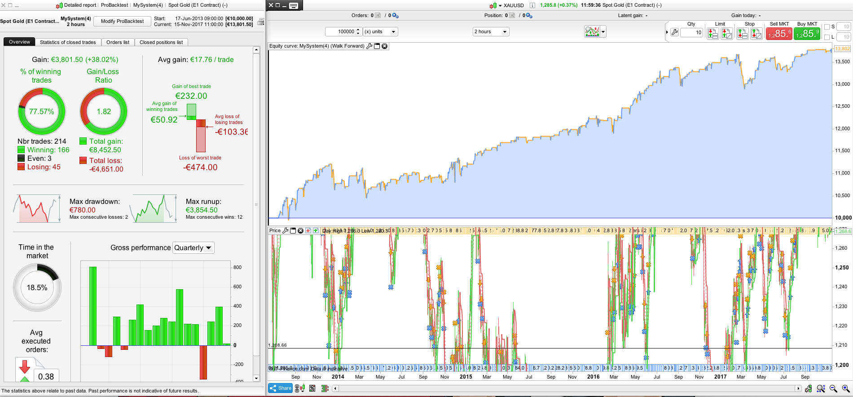
Task: Print the detailed report using printer icon
Action: click(260, 22)
